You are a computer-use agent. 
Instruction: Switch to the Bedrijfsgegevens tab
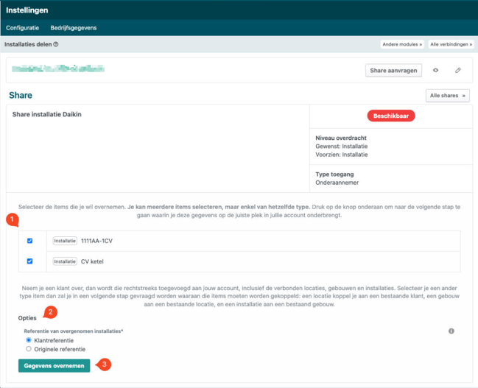pyautogui.click(x=74, y=28)
